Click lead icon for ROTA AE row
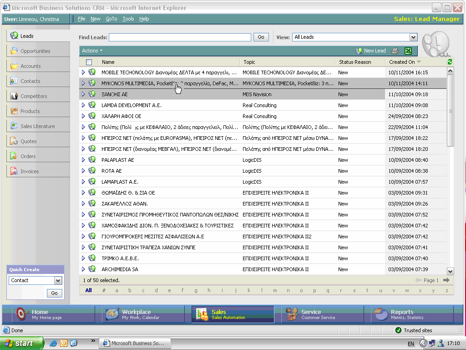Screen dimensions: 466x350 pyautogui.click(x=92, y=170)
